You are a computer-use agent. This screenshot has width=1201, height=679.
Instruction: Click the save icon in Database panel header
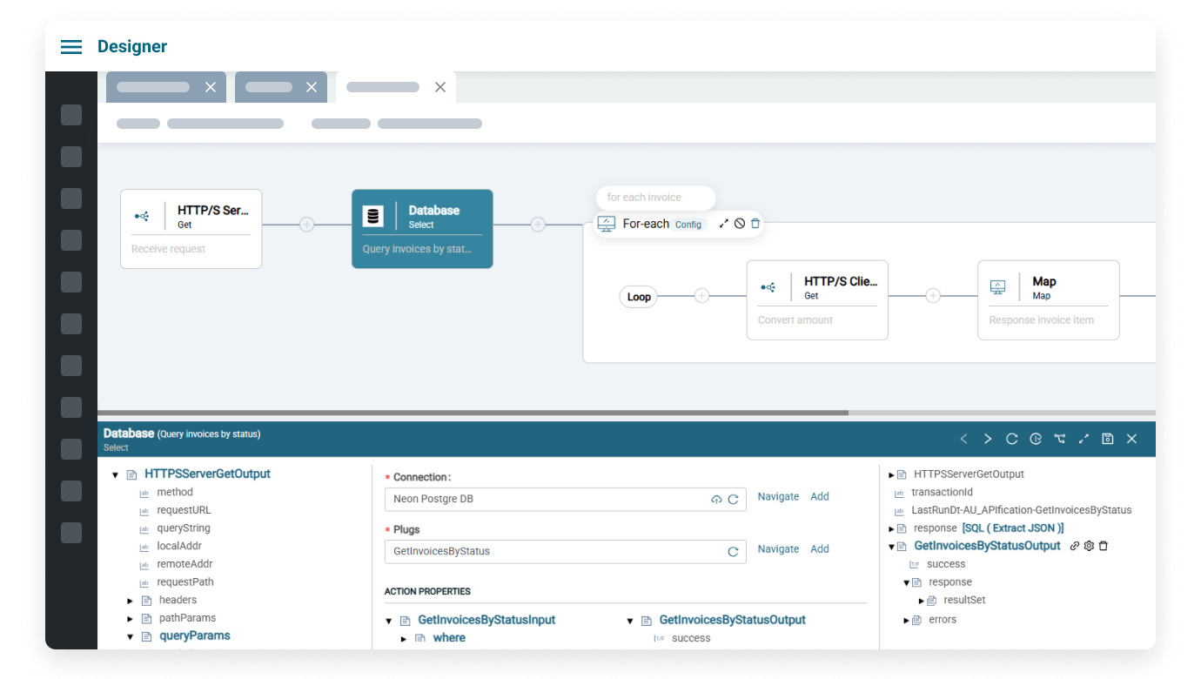(1107, 439)
